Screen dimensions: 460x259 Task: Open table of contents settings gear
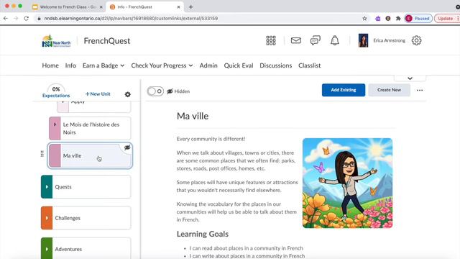[x=128, y=94]
